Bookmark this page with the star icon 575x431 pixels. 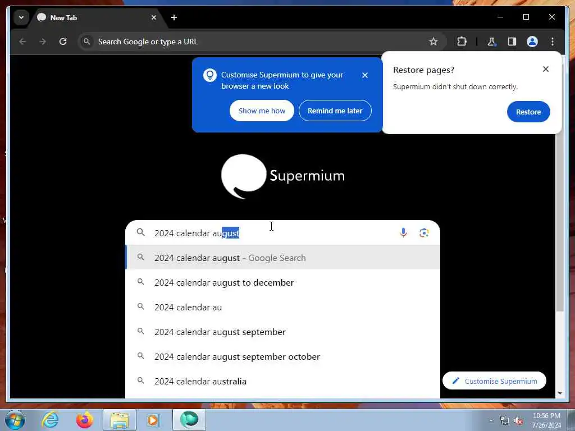433,42
